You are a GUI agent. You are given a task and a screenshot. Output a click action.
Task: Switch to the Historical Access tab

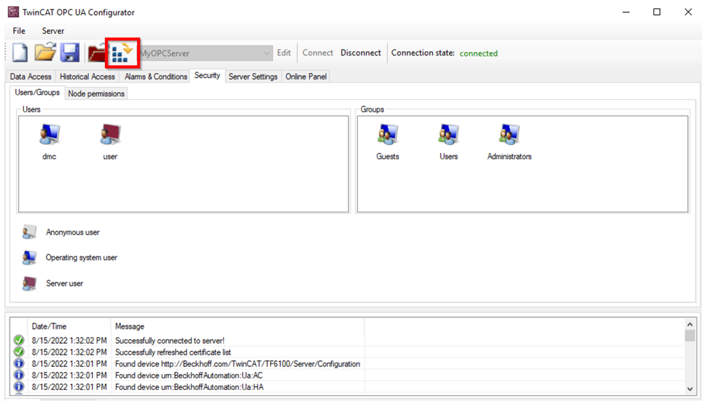pyautogui.click(x=87, y=76)
